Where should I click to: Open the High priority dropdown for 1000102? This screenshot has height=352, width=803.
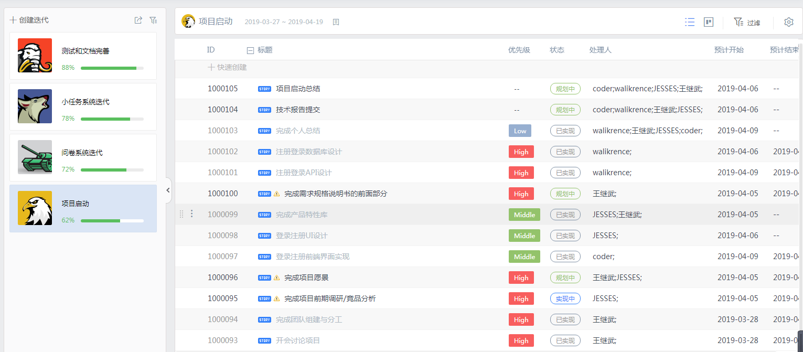coord(521,152)
